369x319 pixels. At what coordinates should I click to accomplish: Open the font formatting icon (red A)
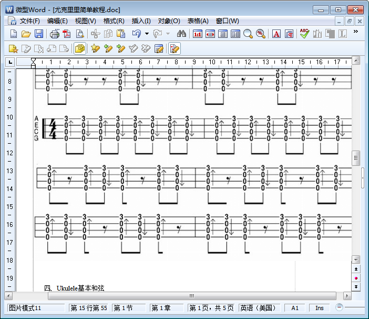[276, 34]
